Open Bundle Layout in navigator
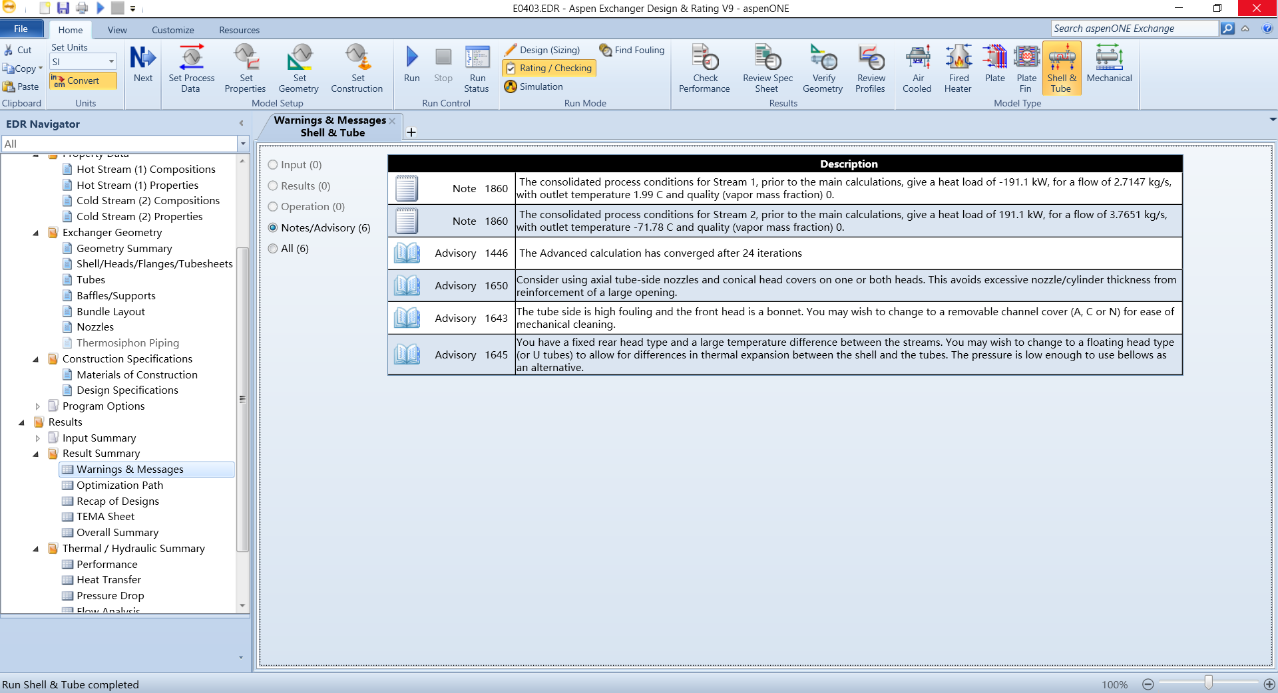Screen dimensions: 1278x693 click(x=110, y=312)
